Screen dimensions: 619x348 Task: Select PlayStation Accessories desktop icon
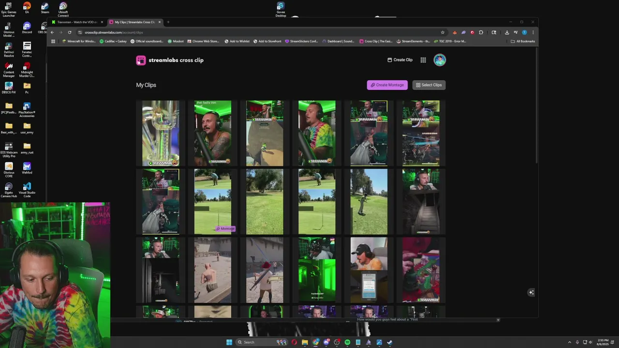(x=27, y=110)
